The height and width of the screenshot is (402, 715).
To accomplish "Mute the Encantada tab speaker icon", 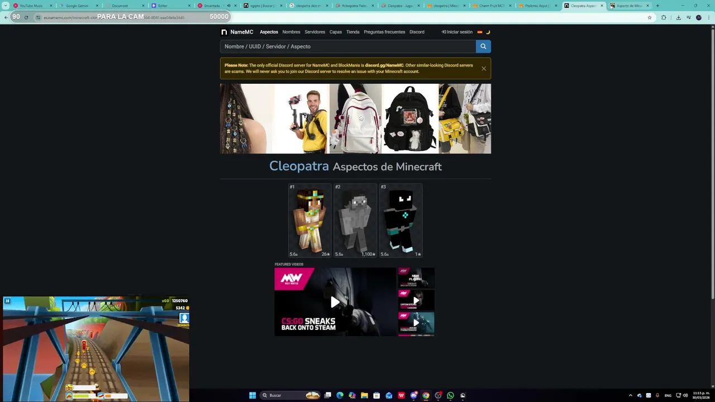I will point(228,6).
